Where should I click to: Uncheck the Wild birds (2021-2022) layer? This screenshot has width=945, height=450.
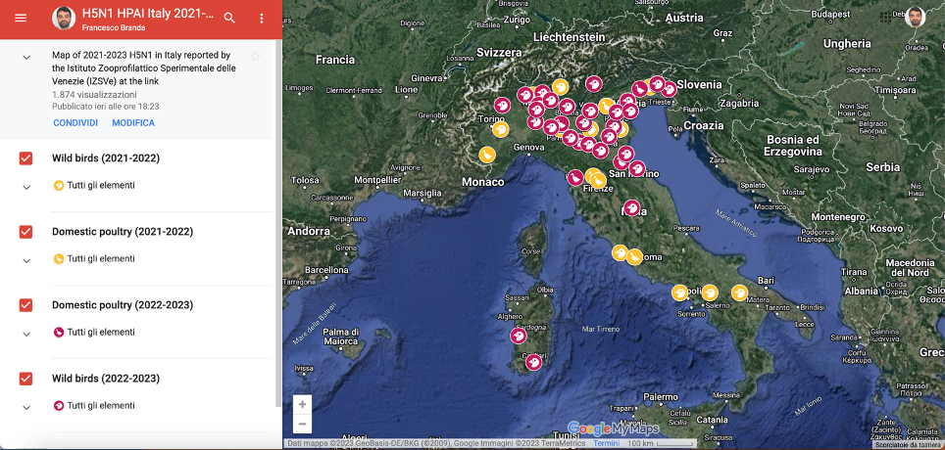click(x=26, y=158)
